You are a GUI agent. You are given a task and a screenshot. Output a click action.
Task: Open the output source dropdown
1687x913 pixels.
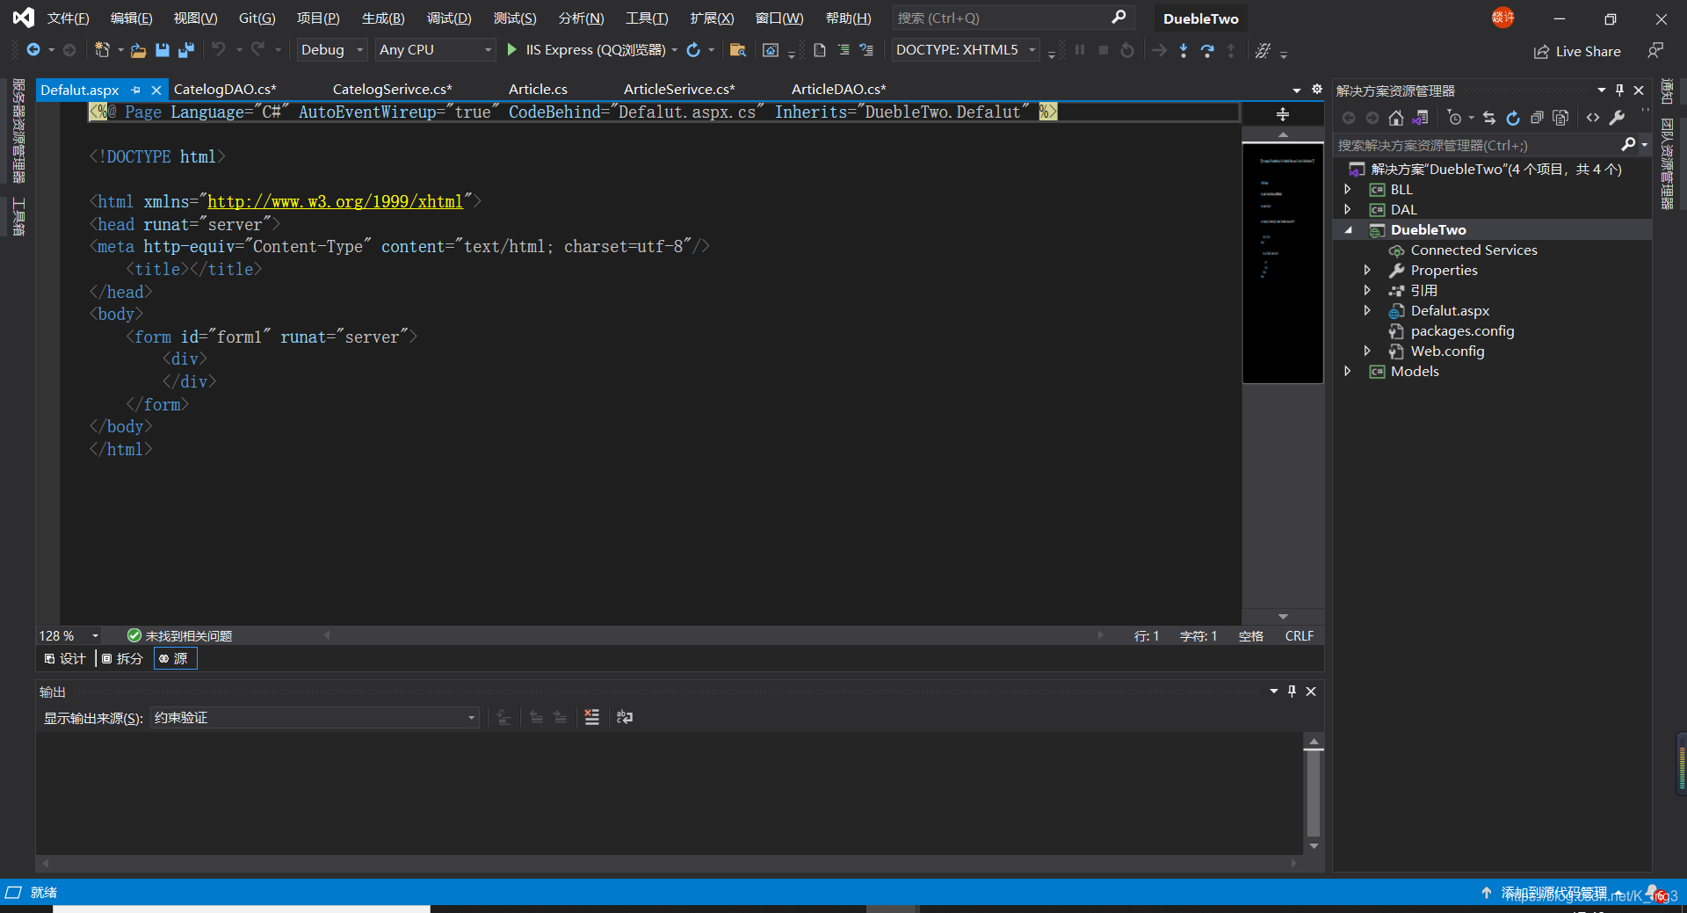point(315,718)
